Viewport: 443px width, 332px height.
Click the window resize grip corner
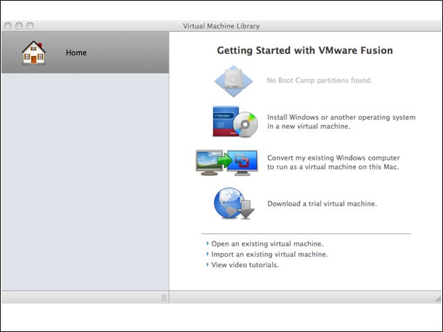437,297
